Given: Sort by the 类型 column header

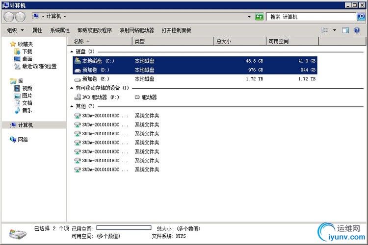Looking at the screenshot, I should 173,41.
